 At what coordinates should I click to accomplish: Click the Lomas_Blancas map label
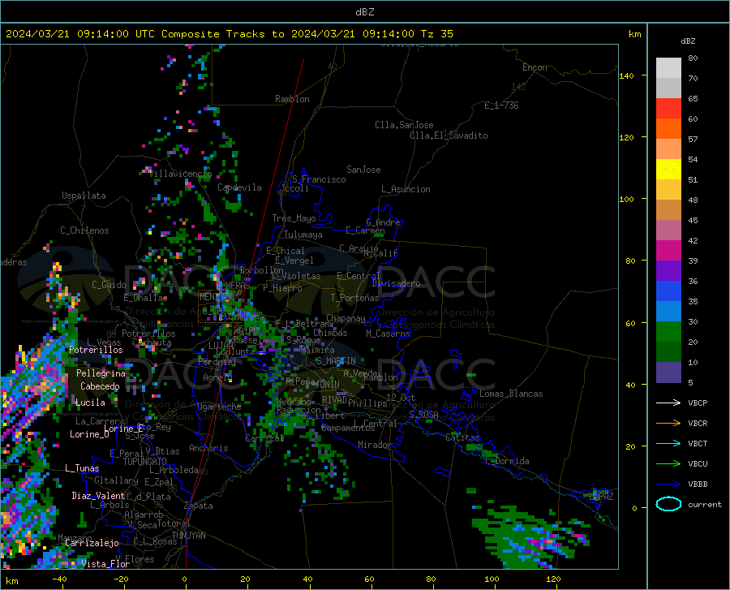point(511,394)
